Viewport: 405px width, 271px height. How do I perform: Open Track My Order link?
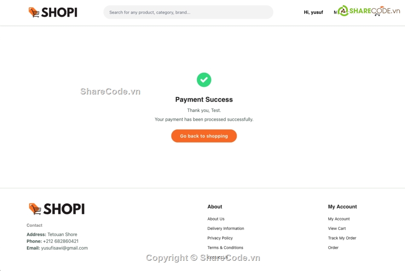pyautogui.click(x=342, y=238)
